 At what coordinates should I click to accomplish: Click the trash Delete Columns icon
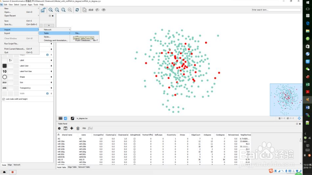coord(78,128)
